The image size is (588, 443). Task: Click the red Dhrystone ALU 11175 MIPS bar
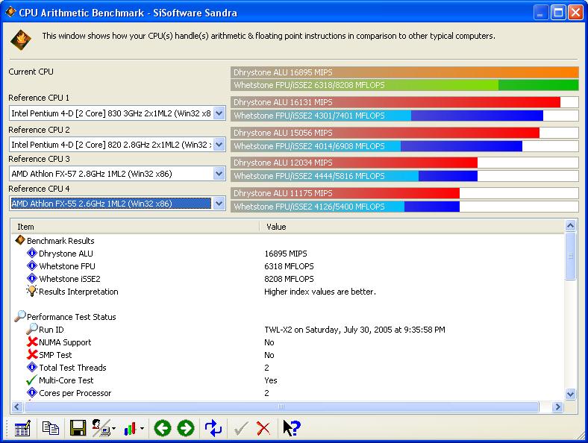point(404,193)
